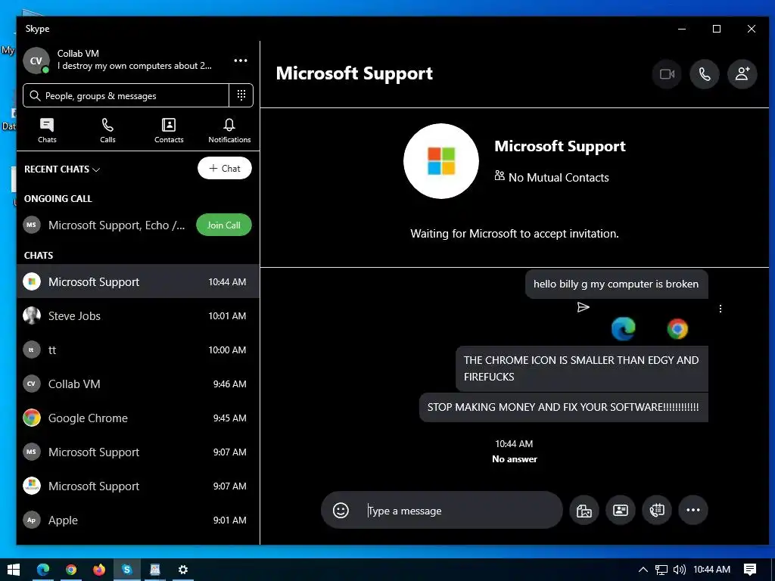Click the green Join Call button

(x=224, y=225)
